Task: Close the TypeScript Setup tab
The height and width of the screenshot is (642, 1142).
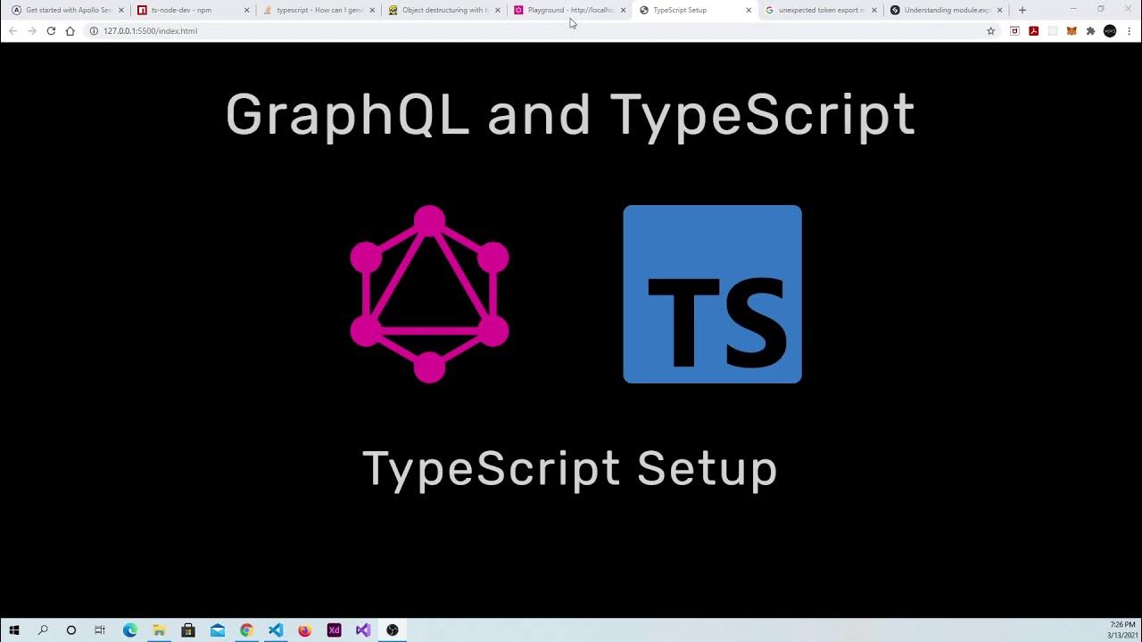Action: [749, 11]
